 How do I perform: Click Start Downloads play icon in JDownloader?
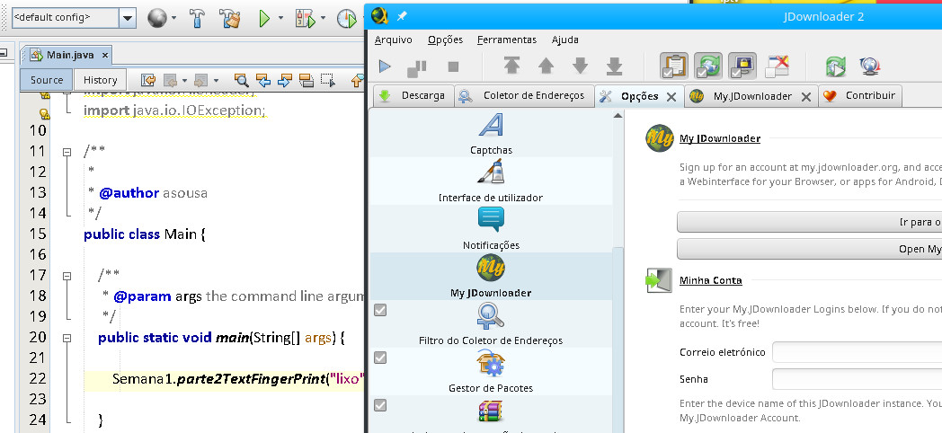click(x=385, y=66)
